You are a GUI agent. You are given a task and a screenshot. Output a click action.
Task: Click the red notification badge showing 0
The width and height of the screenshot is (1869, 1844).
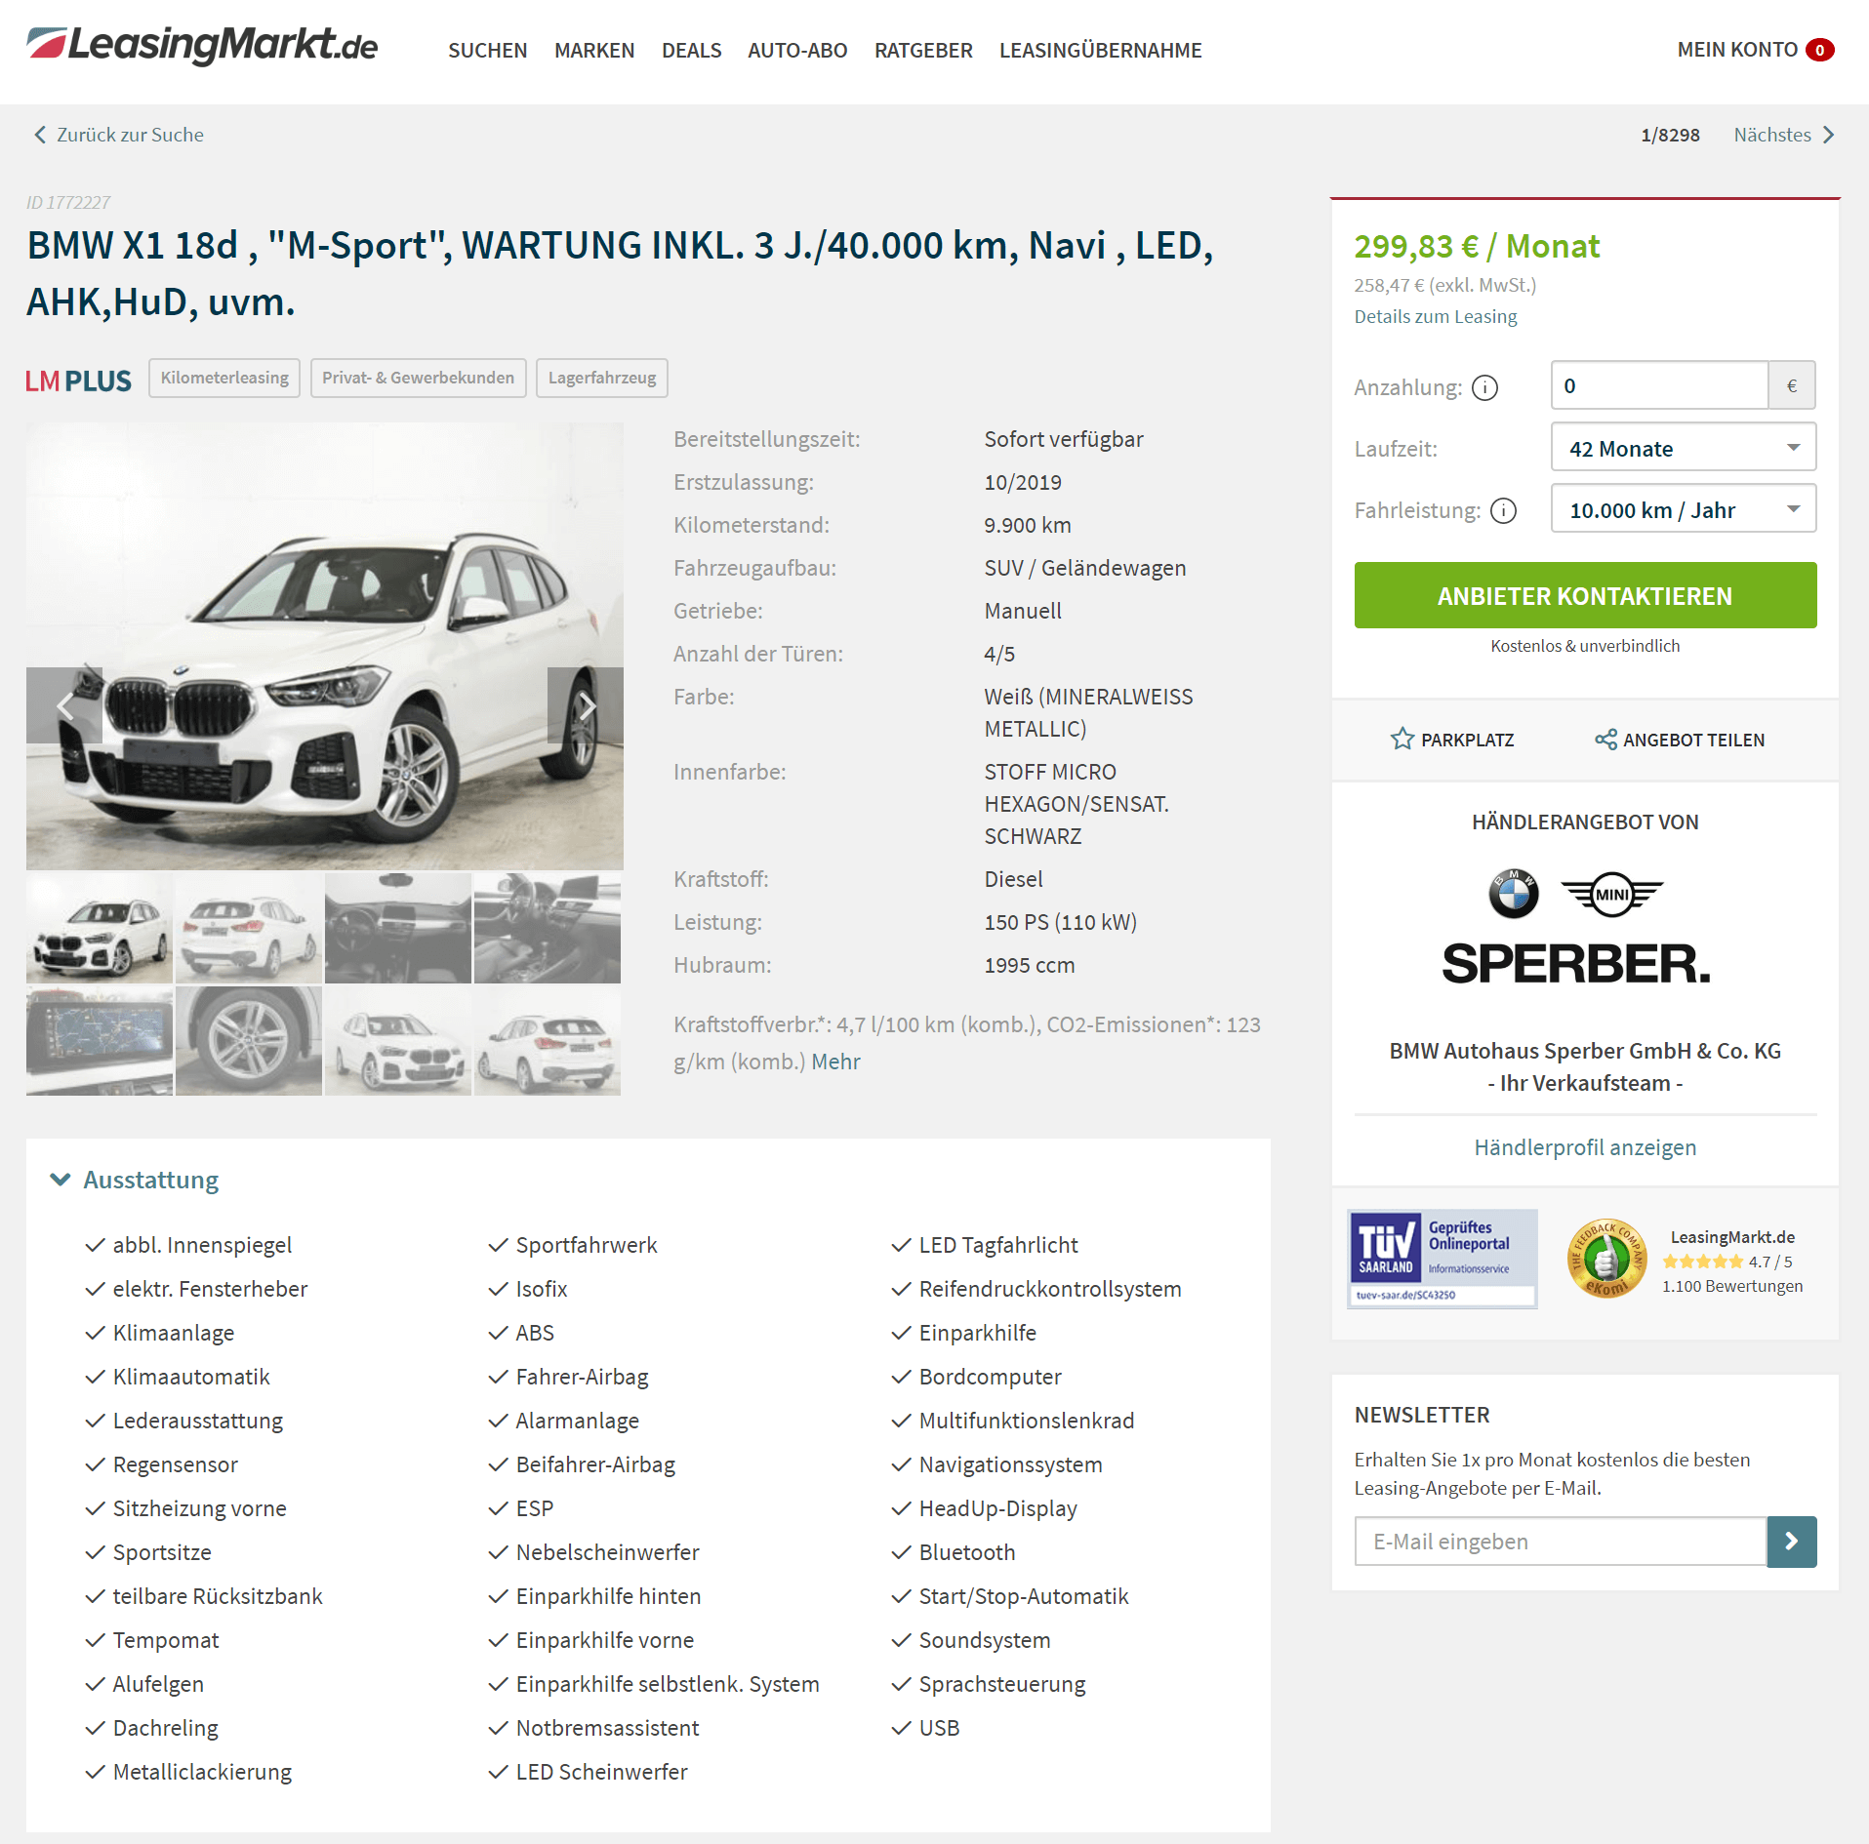(x=1819, y=50)
